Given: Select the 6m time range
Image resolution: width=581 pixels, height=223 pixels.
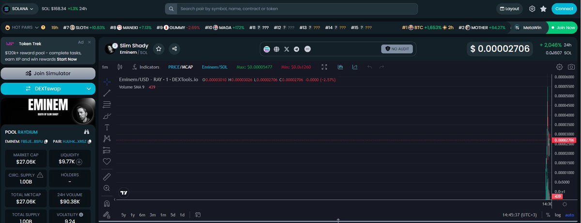Looking at the screenshot, I should click(x=142, y=215).
